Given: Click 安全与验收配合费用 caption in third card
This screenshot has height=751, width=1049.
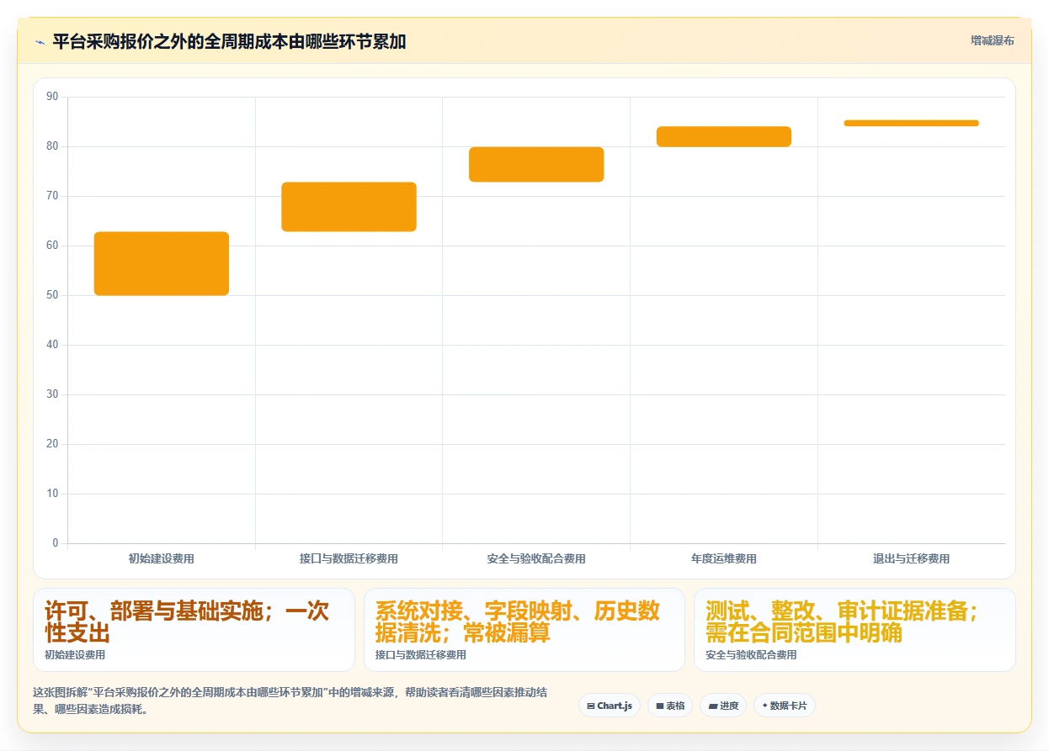Looking at the screenshot, I should coord(751,654).
